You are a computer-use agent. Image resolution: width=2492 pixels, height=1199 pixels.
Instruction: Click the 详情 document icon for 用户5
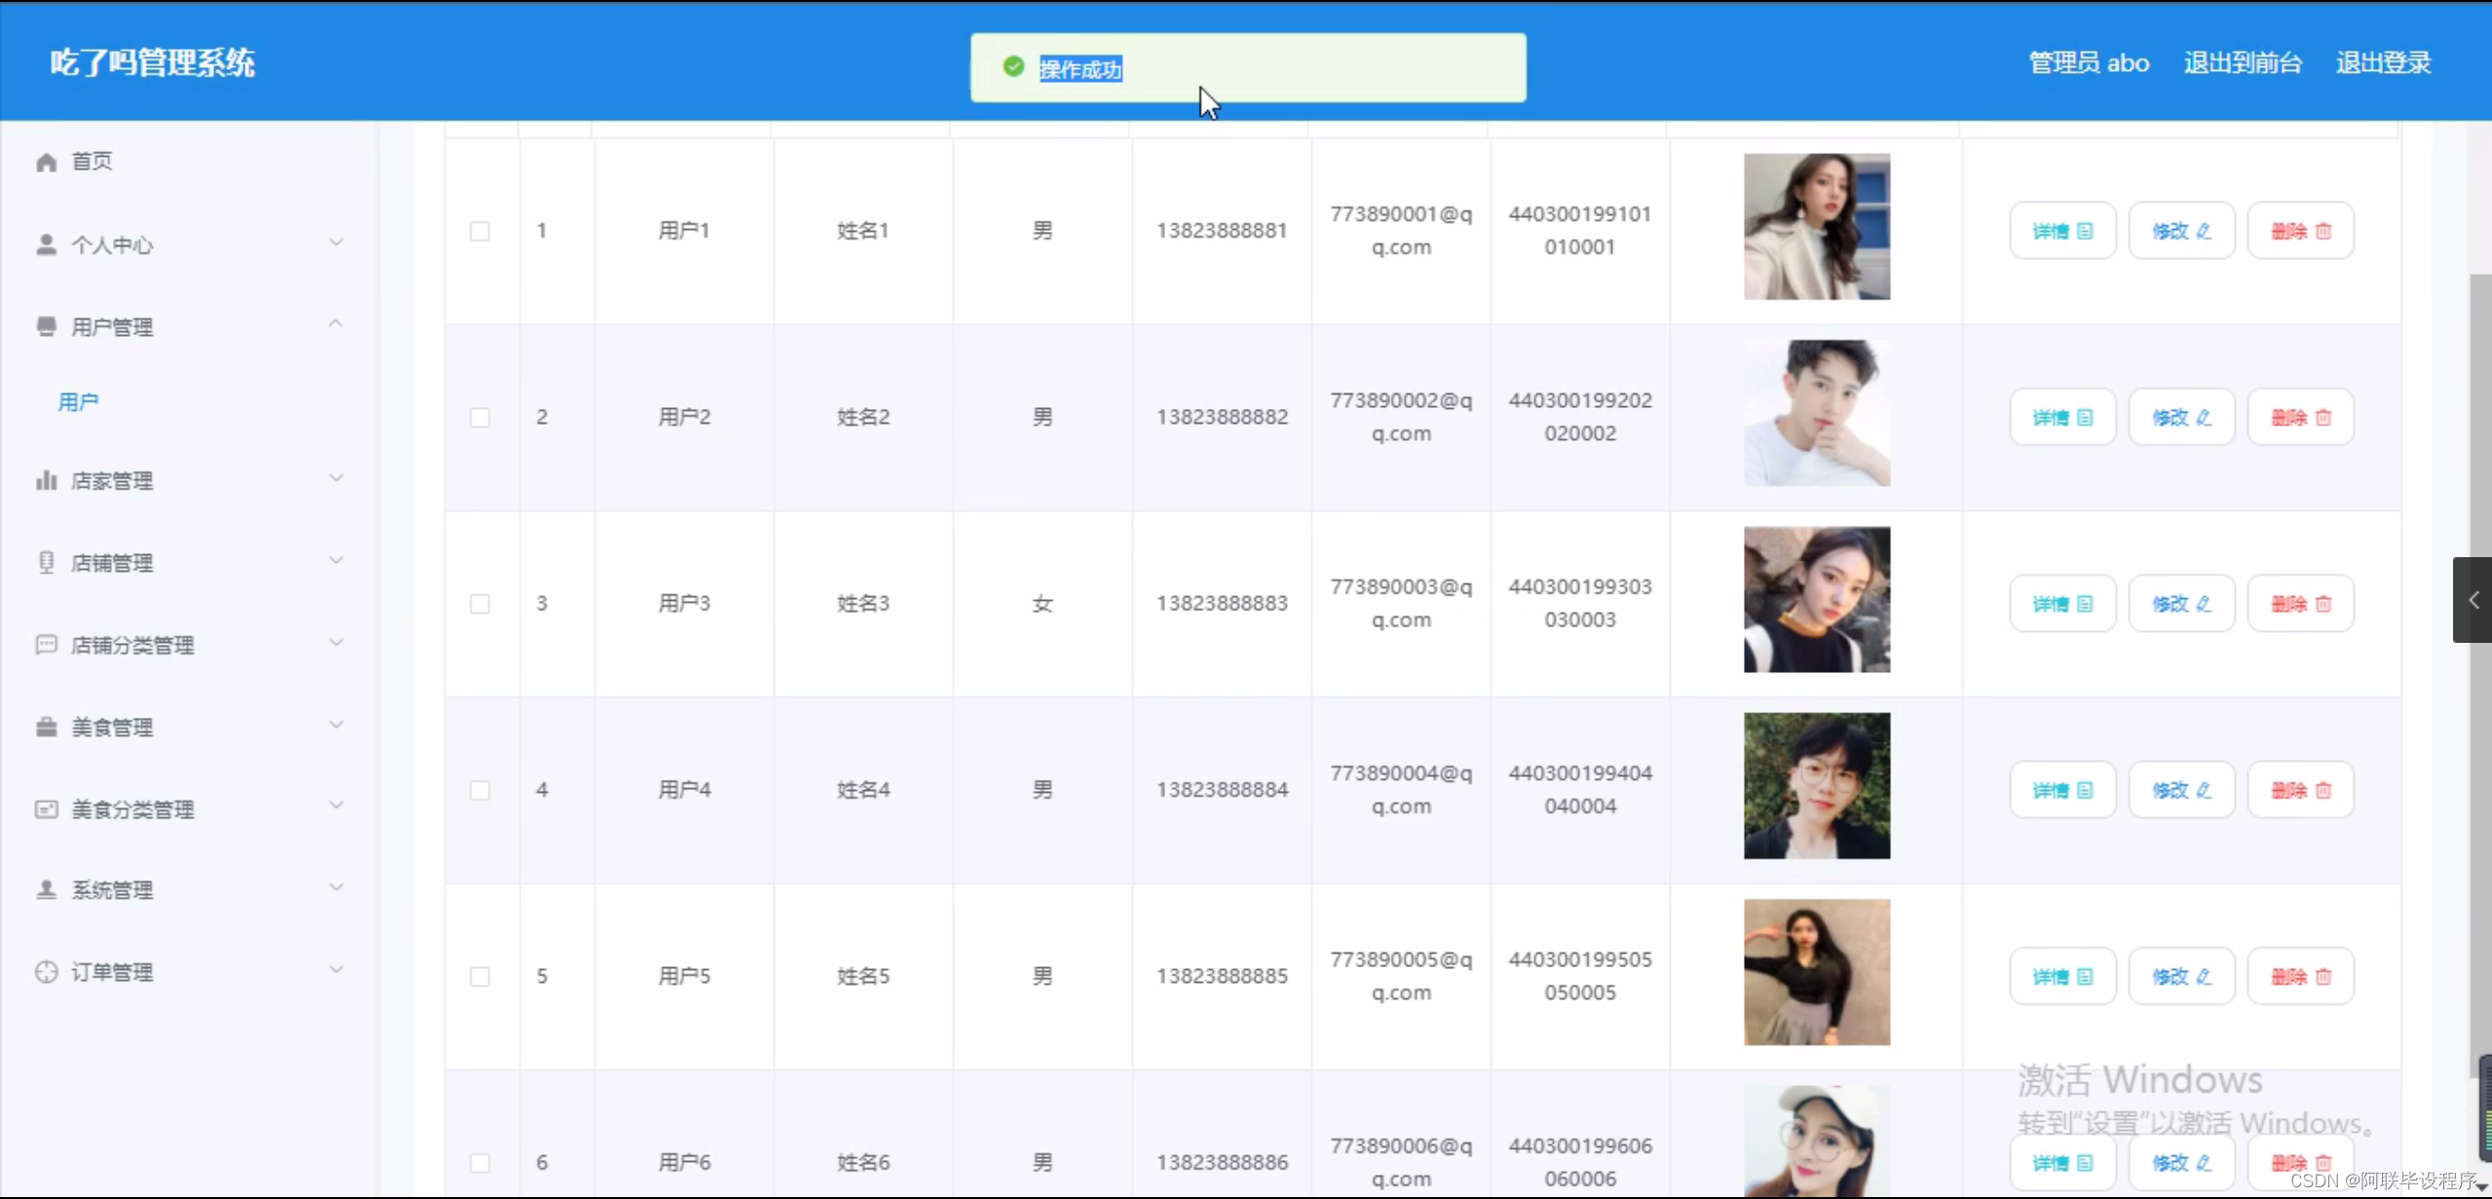(x=2085, y=975)
